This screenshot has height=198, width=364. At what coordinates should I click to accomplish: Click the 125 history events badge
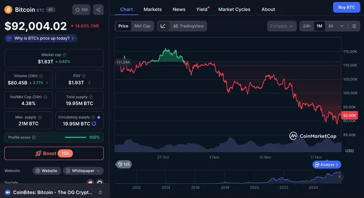point(123,164)
